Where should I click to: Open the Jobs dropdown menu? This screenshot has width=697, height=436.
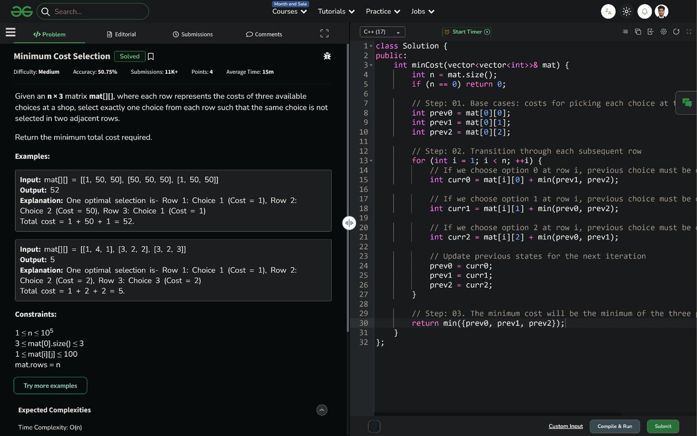tap(423, 11)
